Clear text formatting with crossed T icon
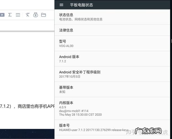The width and height of the screenshot is (172, 139). click(x=27, y=15)
